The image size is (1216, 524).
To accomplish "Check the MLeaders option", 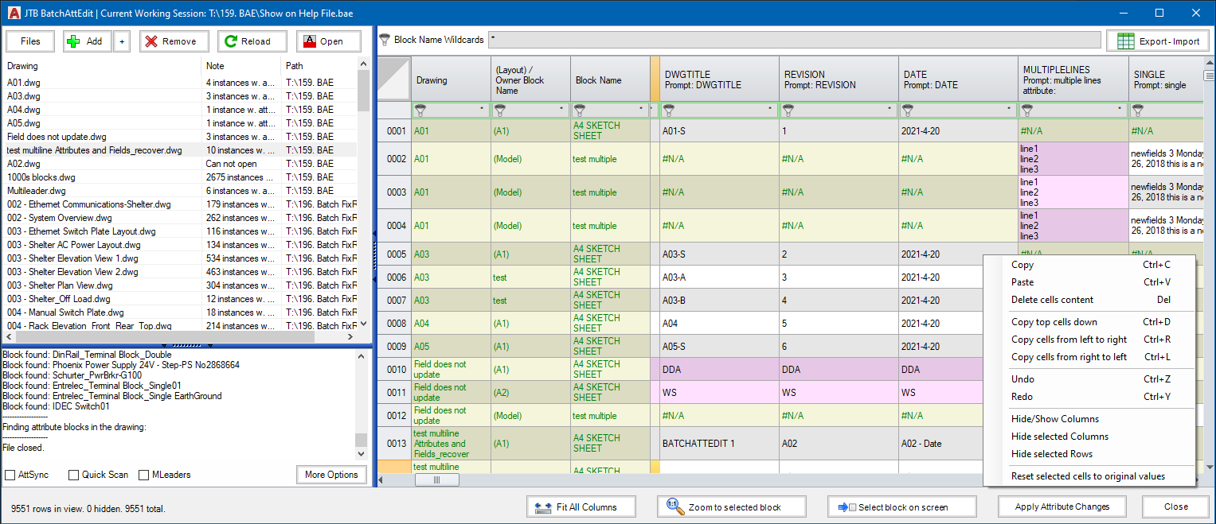I will click(144, 475).
